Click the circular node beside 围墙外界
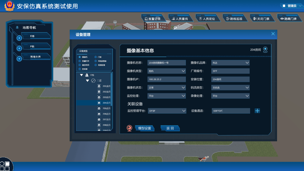 coord(19,58)
